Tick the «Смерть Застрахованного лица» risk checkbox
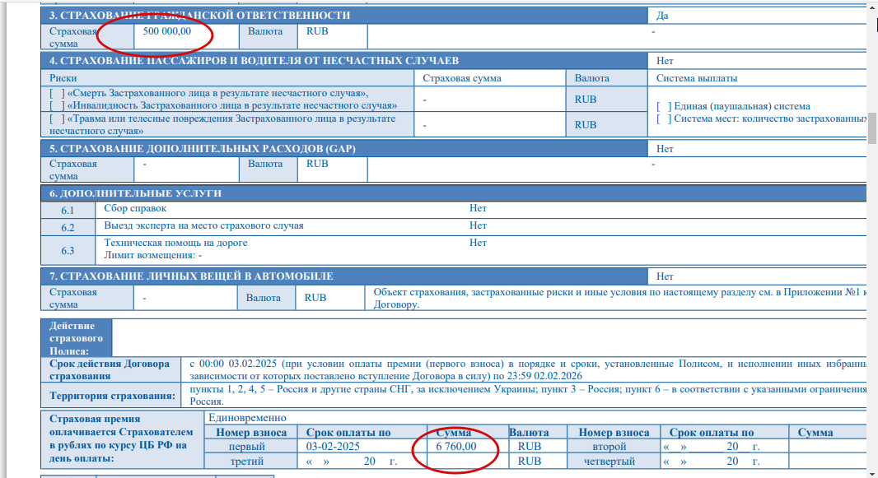 tap(57, 93)
